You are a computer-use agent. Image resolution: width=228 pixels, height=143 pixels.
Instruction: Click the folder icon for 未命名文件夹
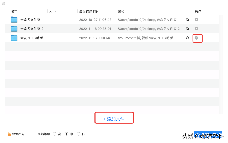click(14, 20)
